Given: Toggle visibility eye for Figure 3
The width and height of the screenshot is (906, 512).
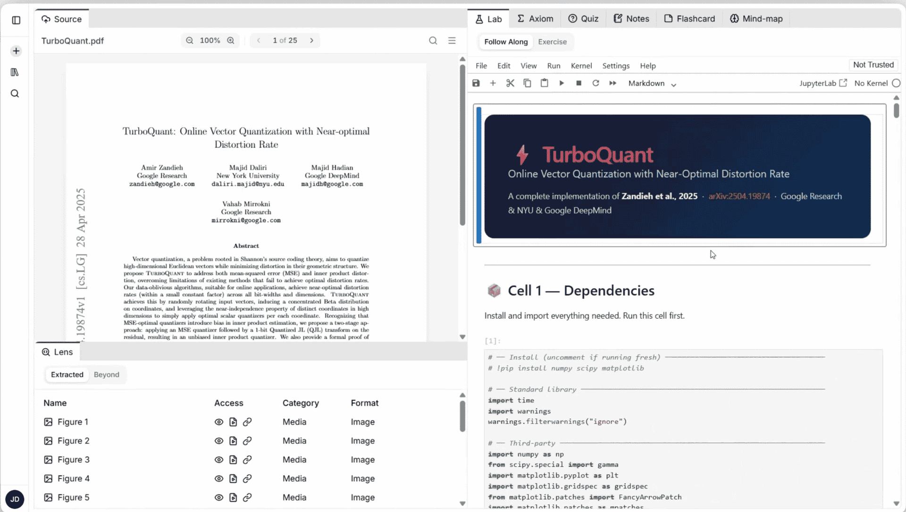Looking at the screenshot, I should tap(219, 460).
